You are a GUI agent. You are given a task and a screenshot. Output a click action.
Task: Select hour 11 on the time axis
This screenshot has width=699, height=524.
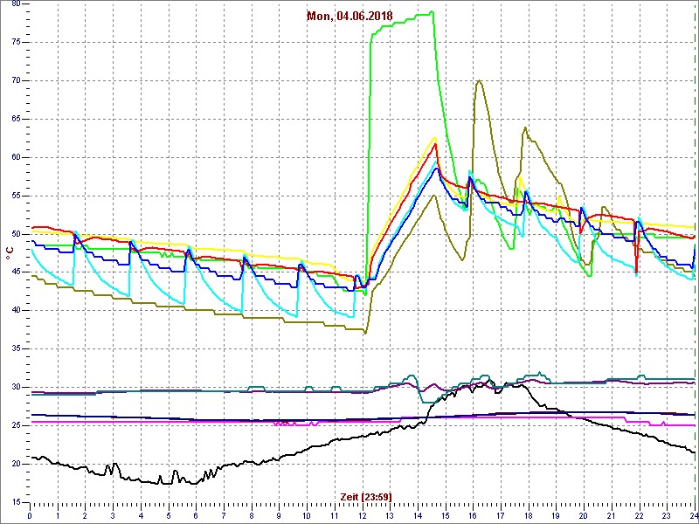click(335, 516)
